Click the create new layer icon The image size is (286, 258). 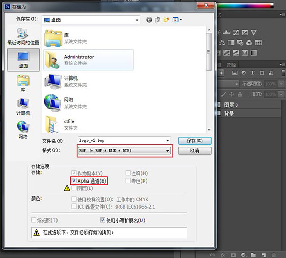[x=264, y=255]
